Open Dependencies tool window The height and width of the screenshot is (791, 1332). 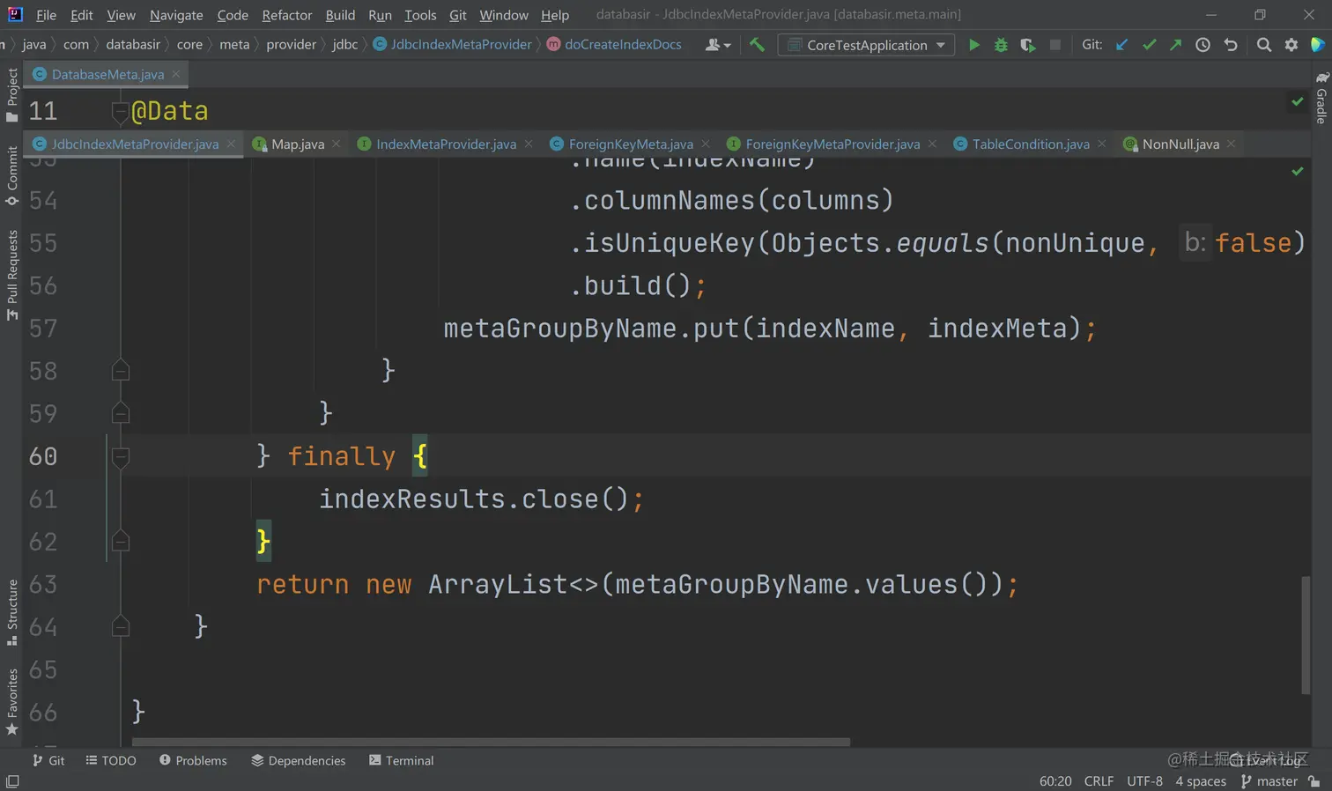tap(298, 760)
